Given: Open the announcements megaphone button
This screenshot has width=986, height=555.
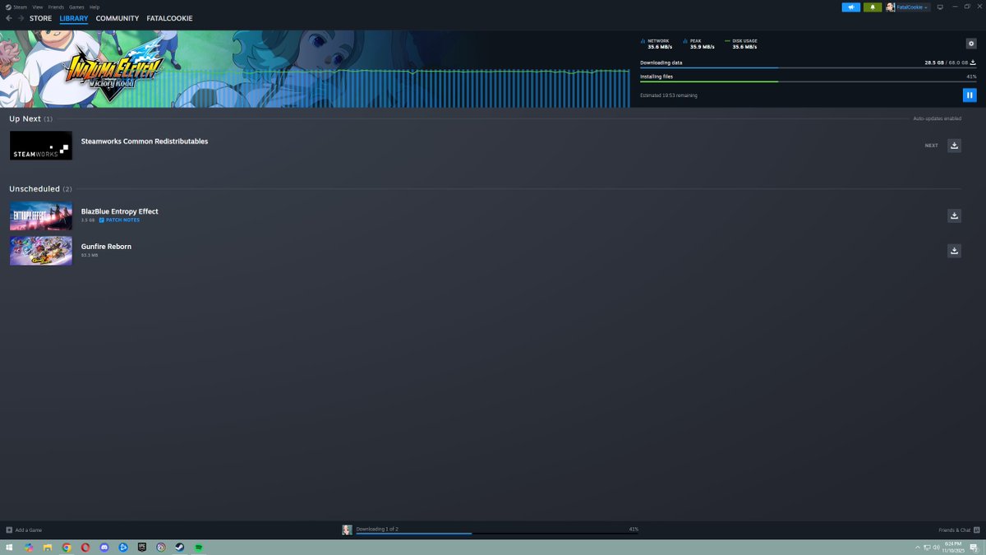Looking at the screenshot, I should pyautogui.click(x=851, y=7).
